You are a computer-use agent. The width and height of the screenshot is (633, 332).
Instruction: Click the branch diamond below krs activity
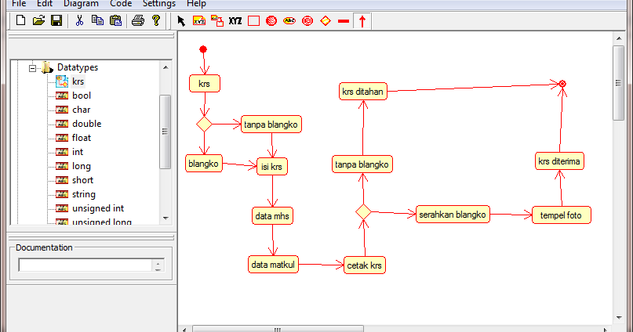pyautogui.click(x=204, y=124)
